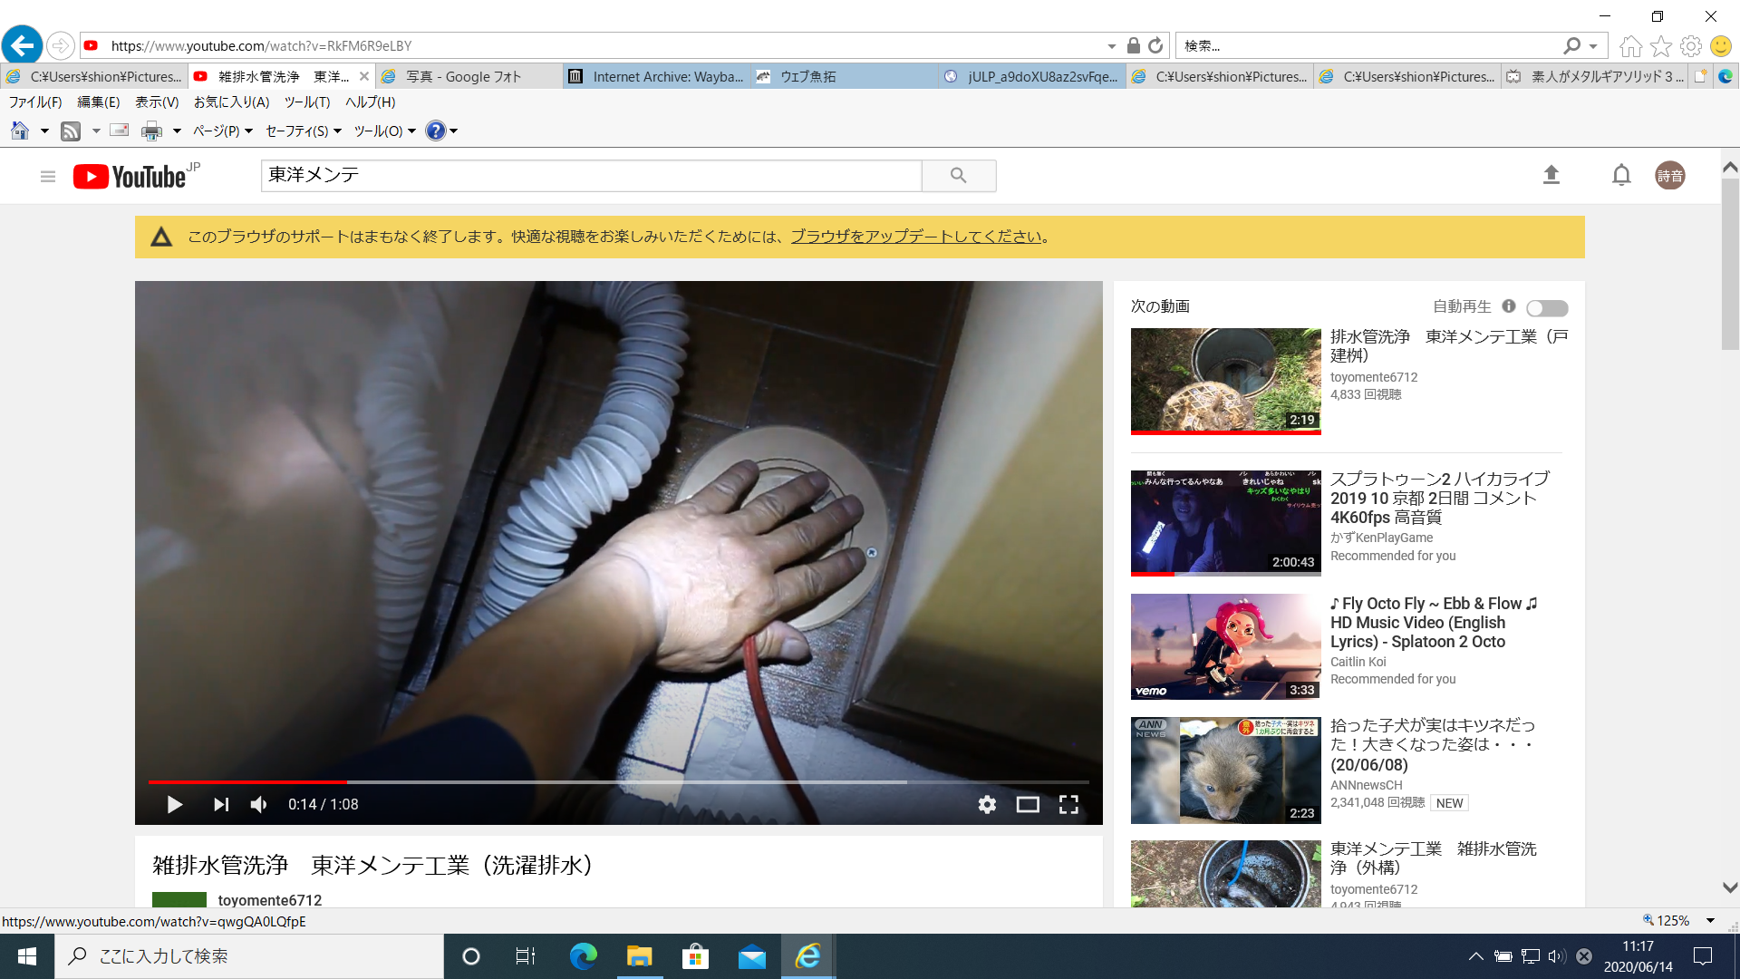
Task: Switch to the Internet Archive Wayback tab
Action: point(657,77)
